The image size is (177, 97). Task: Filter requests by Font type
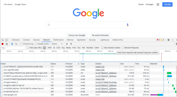74,48
